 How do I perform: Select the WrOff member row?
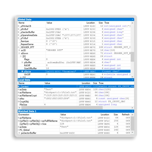pos(74,74)
